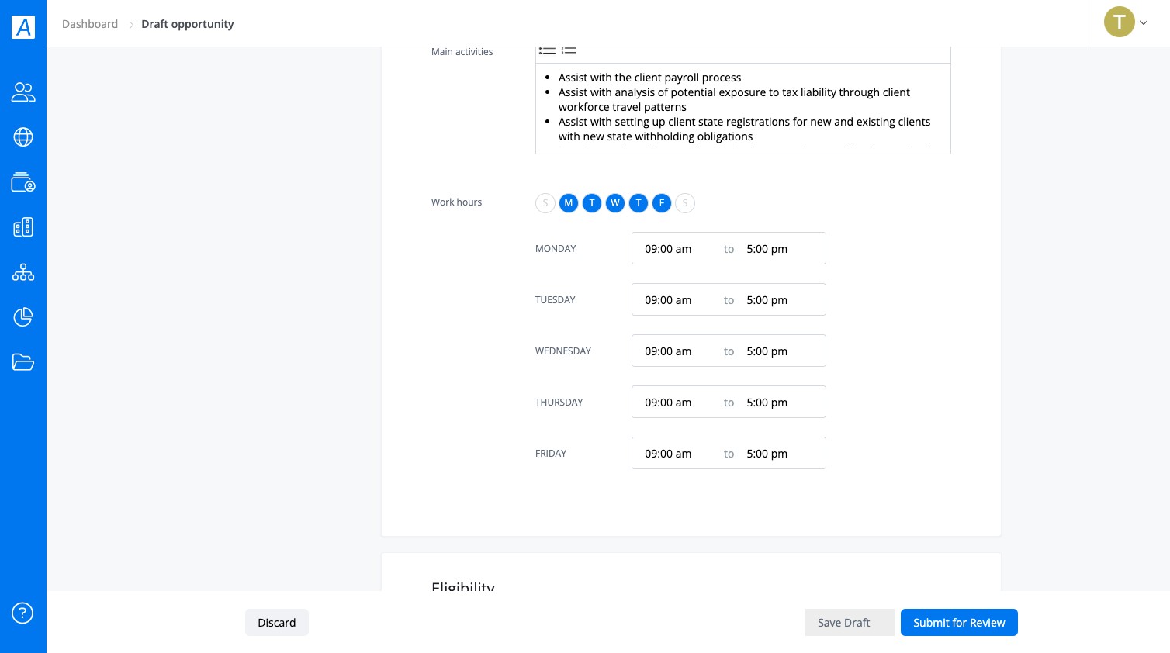The width and height of the screenshot is (1170, 653).
Task: Click into the Main activities text area
Action: [742, 108]
